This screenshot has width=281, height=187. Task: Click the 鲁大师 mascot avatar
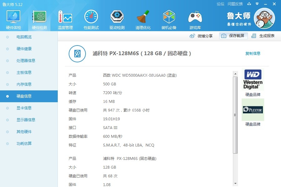(264, 18)
